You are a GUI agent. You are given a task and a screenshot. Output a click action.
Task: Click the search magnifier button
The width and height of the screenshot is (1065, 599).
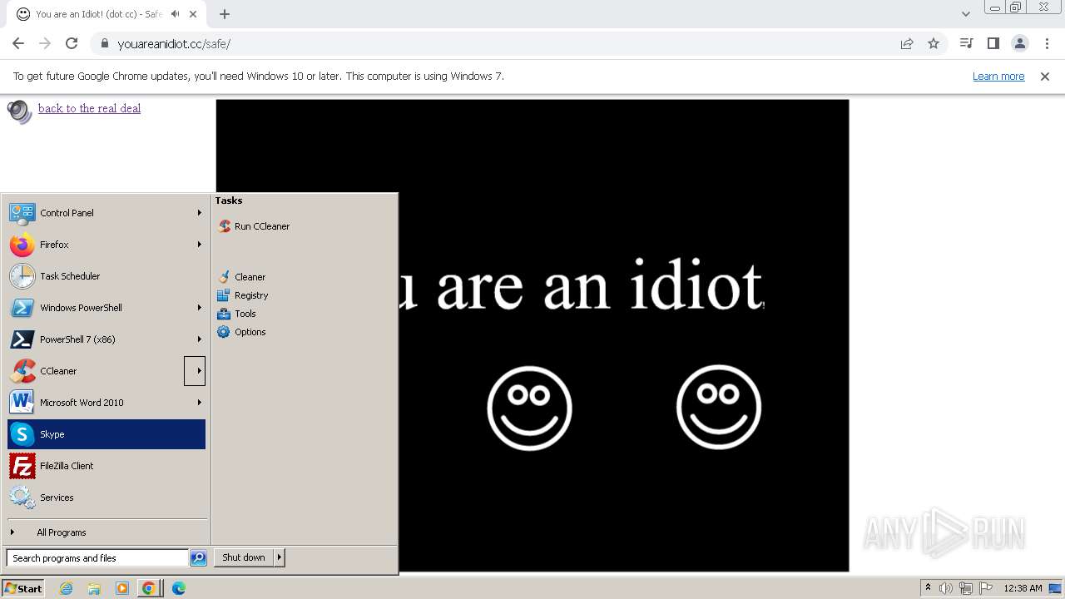point(198,558)
